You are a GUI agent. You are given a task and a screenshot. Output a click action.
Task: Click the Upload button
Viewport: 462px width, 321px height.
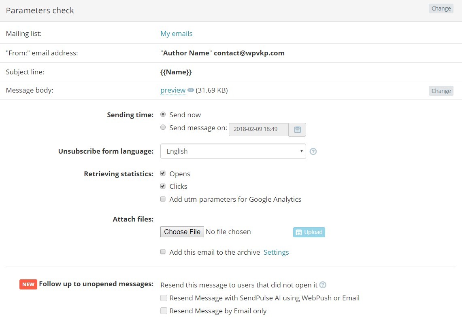point(309,232)
